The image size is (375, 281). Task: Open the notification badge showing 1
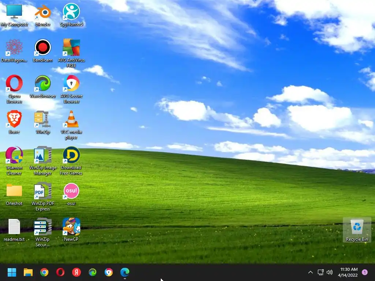tap(365, 272)
